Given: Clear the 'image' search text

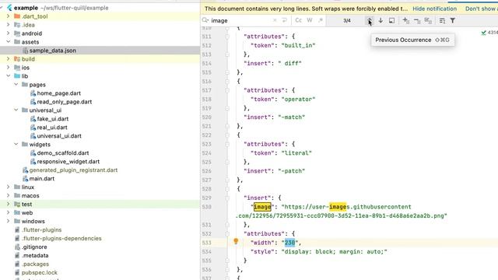Looking at the screenshot, I should point(275,20).
